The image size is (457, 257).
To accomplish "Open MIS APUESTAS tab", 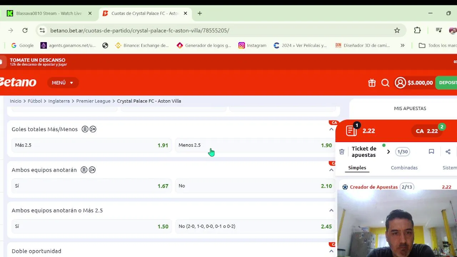I will pyautogui.click(x=410, y=109).
